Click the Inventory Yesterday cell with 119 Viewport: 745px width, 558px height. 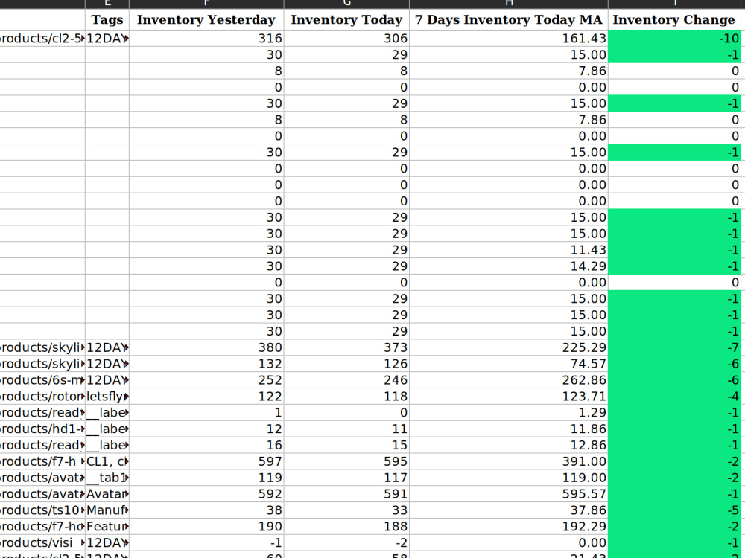pyautogui.click(x=206, y=478)
